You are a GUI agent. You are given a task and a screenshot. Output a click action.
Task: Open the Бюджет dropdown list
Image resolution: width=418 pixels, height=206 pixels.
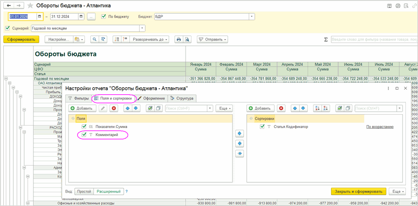tap(252, 17)
